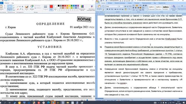Click Grow Font button in Word
The width and height of the screenshot is (186, 104).
[x=125, y=6]
